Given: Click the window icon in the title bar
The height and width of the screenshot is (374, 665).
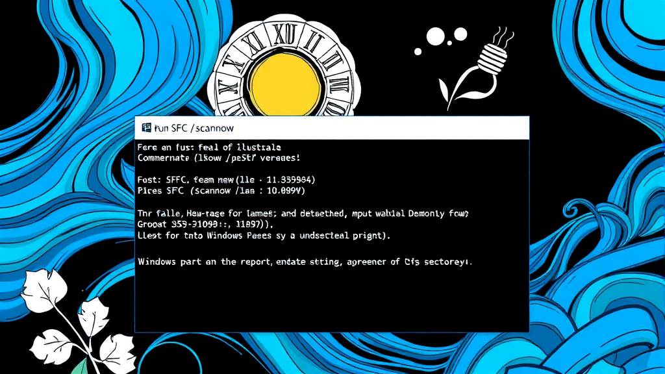Looking at the screenshot, I should [146, 128].
